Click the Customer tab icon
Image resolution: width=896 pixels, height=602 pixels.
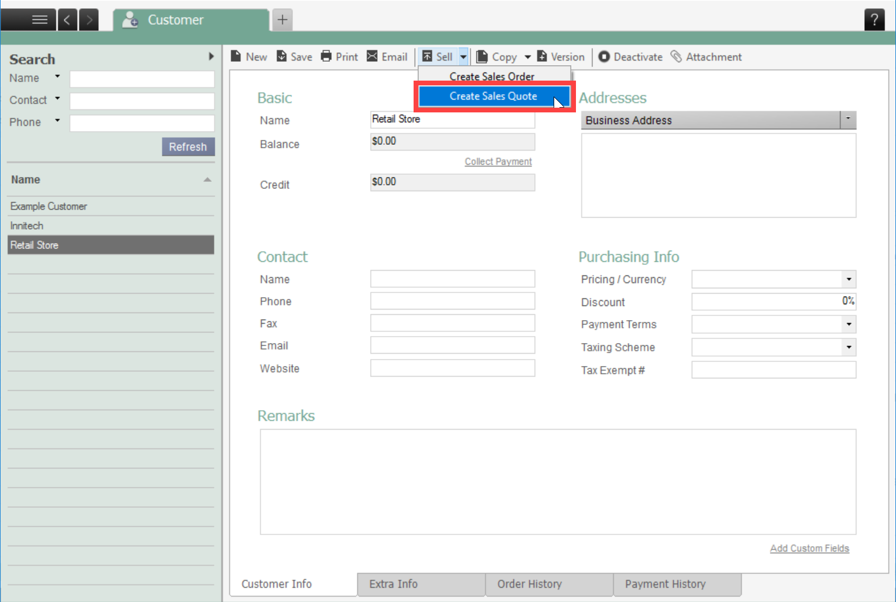pos(130,20)
